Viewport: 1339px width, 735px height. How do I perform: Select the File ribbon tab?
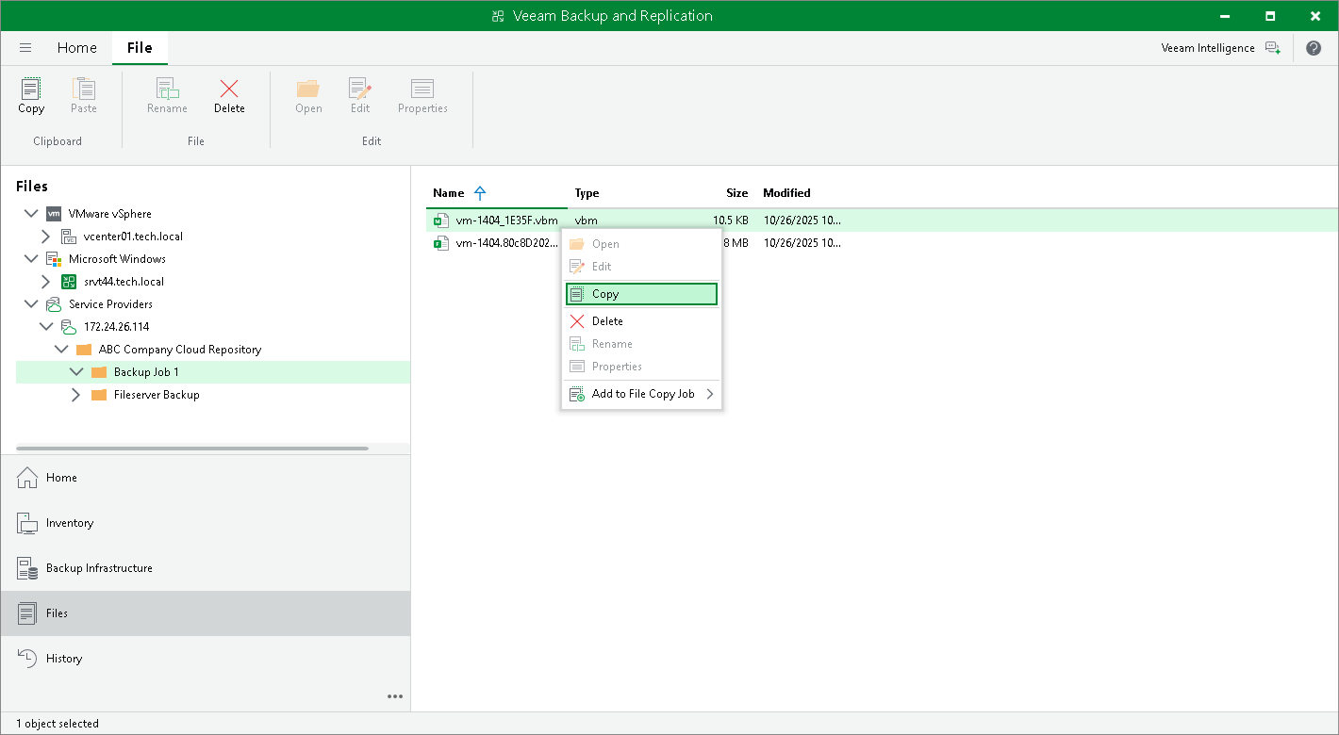[x=140, y=48]
